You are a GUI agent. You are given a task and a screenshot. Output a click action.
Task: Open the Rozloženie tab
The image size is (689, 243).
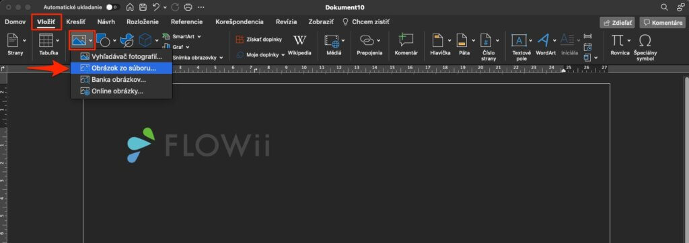(x=143, y=21)
